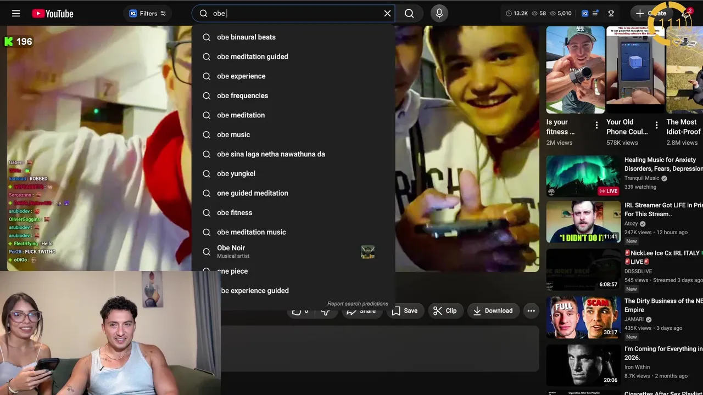Click the eye stat showing 5,010

[x=561, y=13]
